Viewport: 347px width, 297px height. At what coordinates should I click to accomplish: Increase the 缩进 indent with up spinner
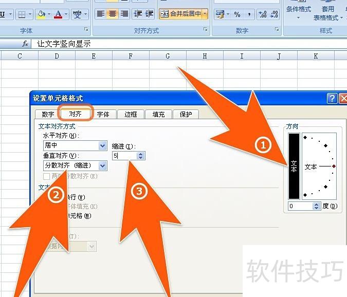pyautogui.click(x=141, y=154)
